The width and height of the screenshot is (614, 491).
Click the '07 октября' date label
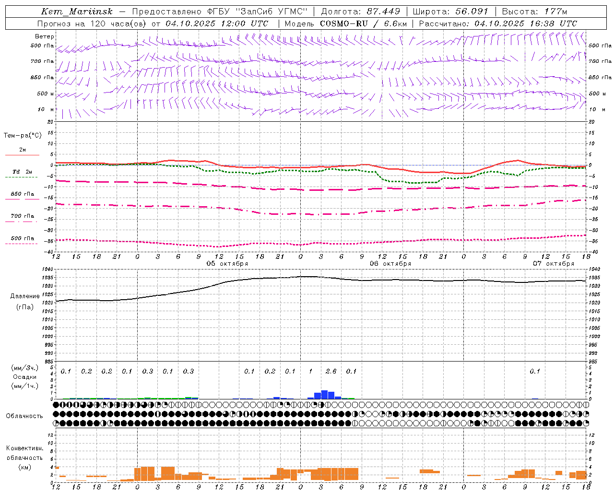554,264
